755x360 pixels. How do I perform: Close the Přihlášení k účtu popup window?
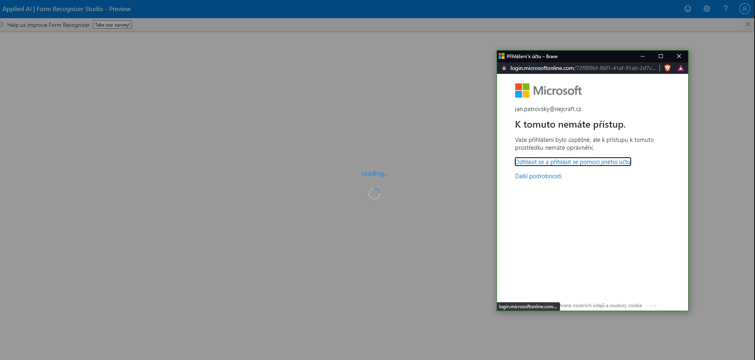click(679, 56)
